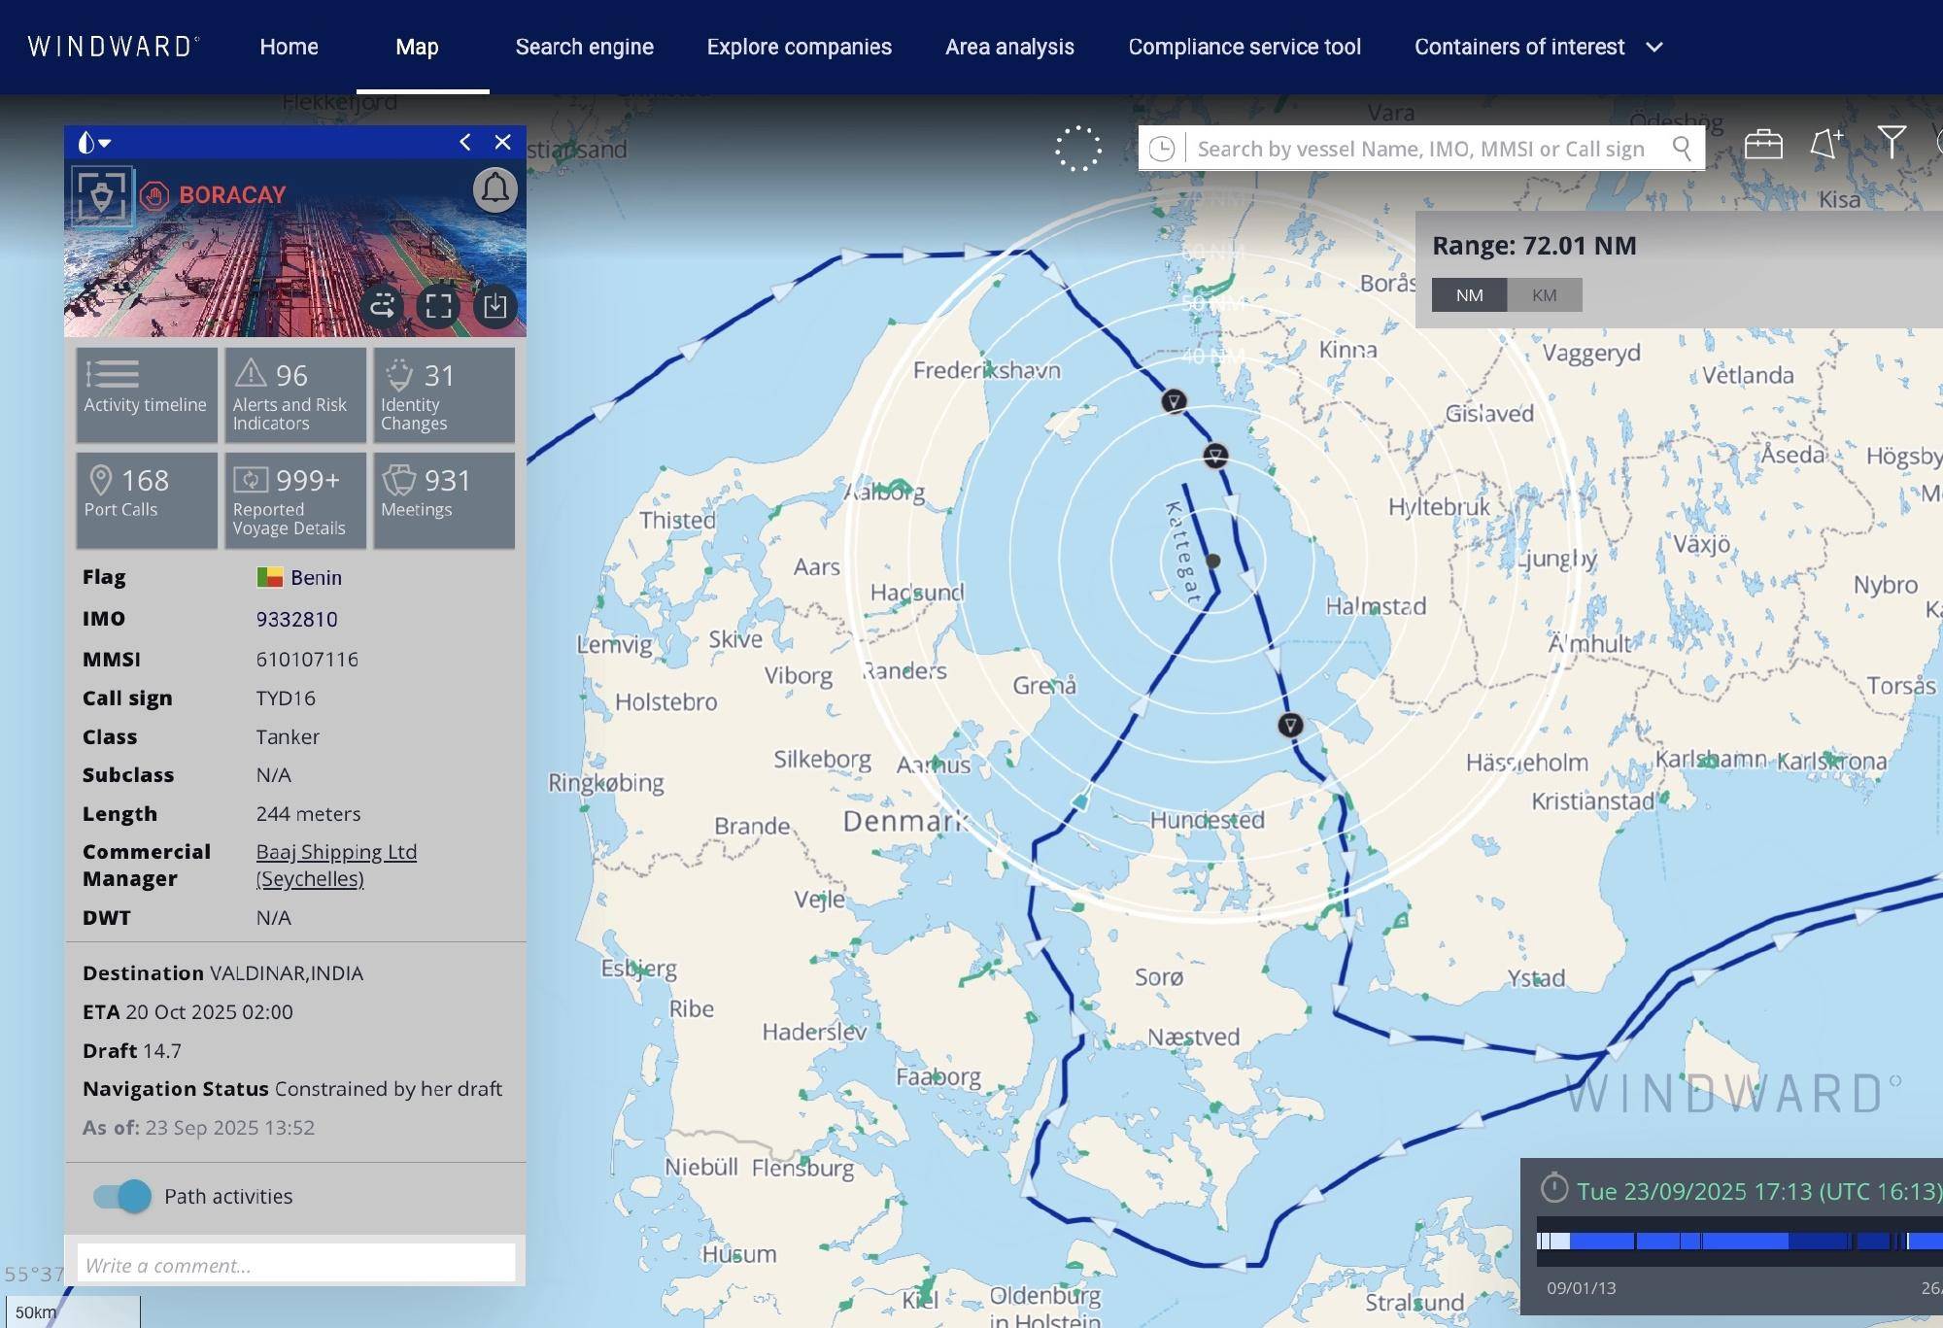Screen dimensions: 1943x1328
Task: Go to Area analysis tab
Action: tap(1009, 47)
